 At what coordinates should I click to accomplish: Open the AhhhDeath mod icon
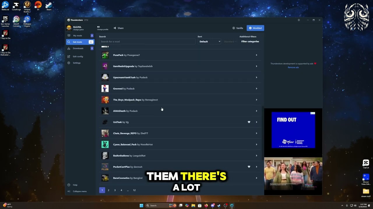click(x=105, y=111)
